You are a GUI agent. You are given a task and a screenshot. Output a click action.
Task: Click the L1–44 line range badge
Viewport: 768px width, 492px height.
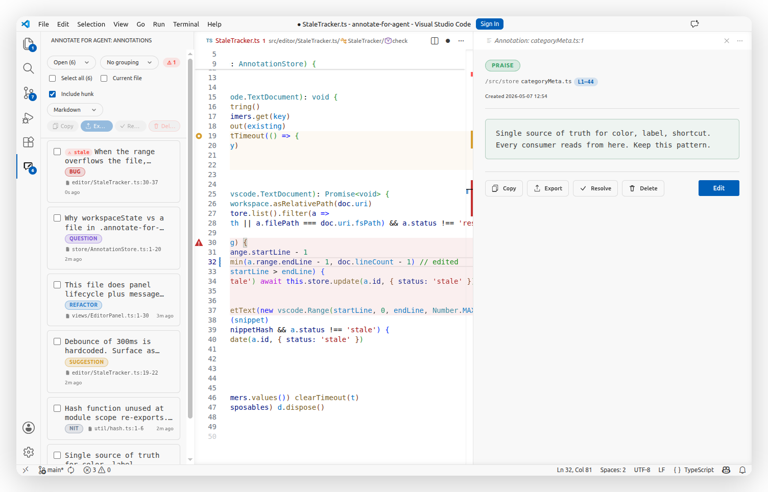(x=586, y=82)
